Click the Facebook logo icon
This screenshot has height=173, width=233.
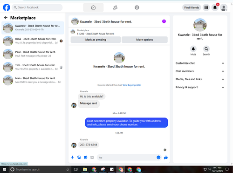pyautogui.click(x=7, y=7)
